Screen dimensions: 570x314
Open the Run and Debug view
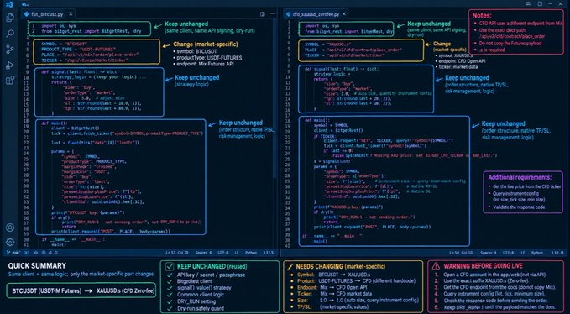(x=10, y=65)
